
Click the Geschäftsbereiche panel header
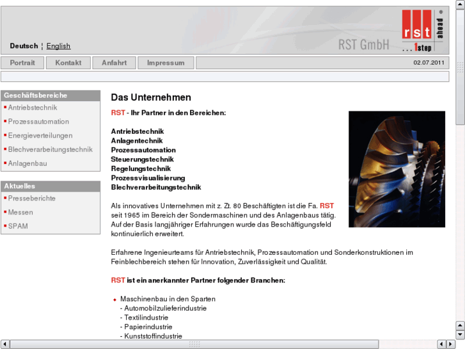click(x=51, y=95)
